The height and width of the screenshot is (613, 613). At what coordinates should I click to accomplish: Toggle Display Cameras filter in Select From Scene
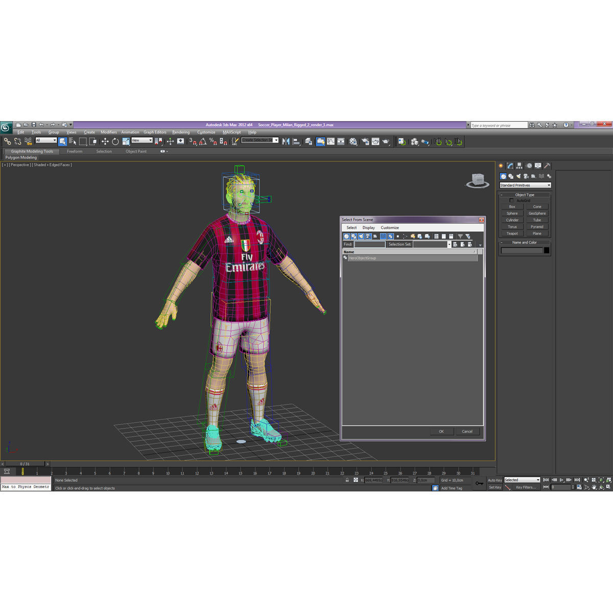coord(368,237)
